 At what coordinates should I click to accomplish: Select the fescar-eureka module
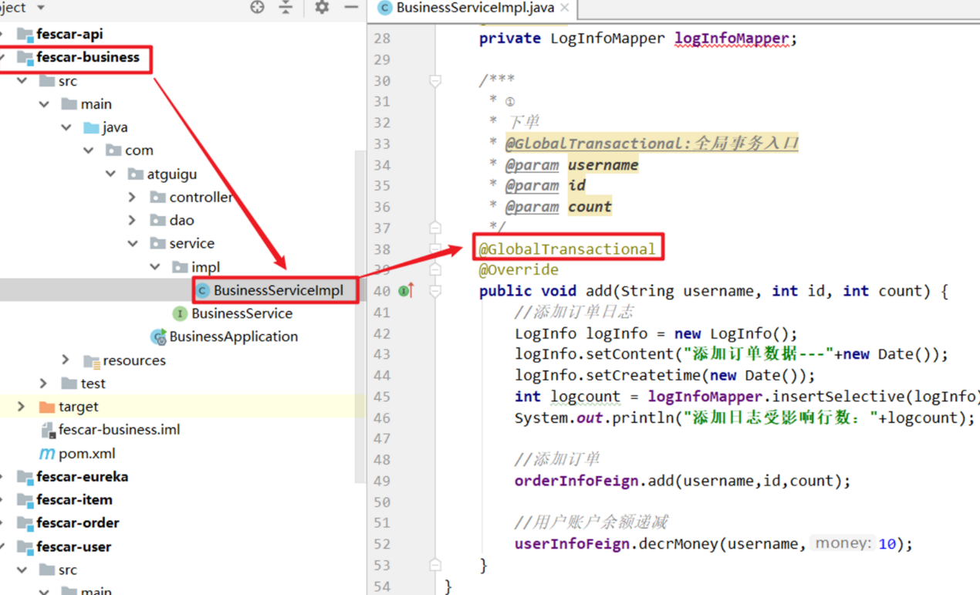click(x=82, y=477)
